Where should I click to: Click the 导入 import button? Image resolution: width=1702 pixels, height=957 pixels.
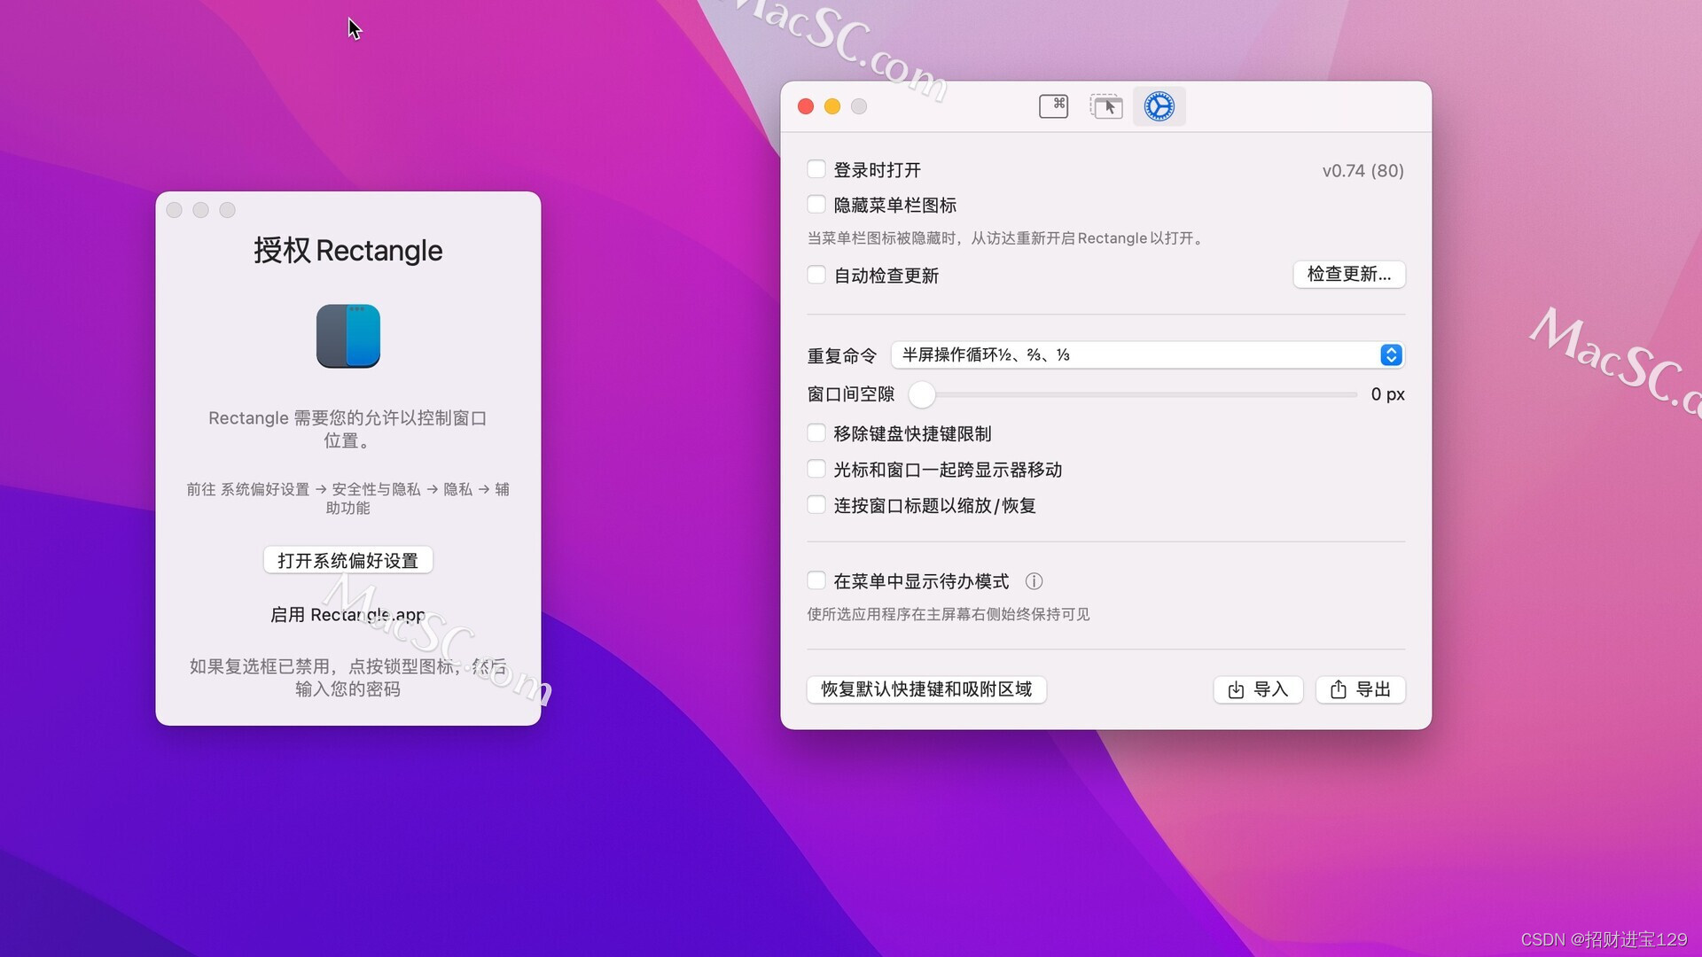point(1258,689)
